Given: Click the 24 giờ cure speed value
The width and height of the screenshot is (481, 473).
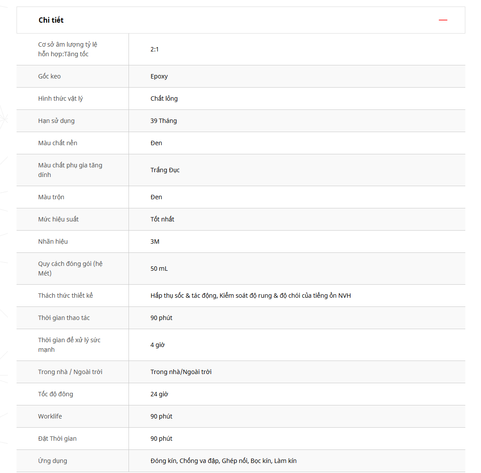Looking at the screenshot, I should [x=159, y=394].
